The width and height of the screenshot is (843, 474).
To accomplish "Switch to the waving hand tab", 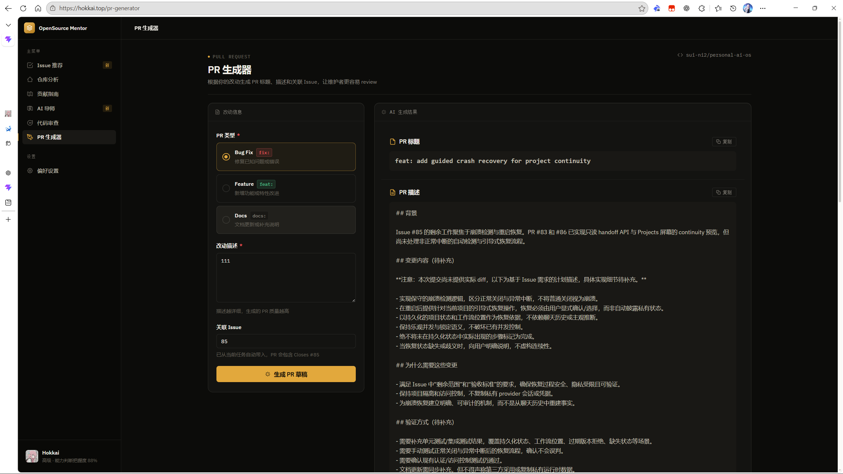I will [x=8, y=143].
